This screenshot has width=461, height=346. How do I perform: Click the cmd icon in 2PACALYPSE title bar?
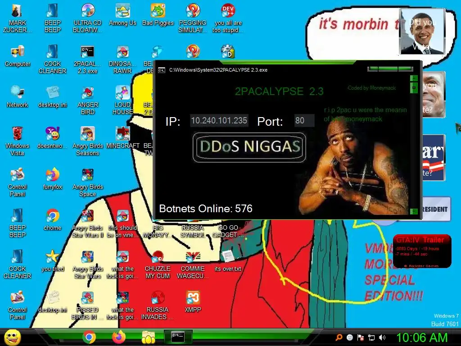[x=162, y=70]
